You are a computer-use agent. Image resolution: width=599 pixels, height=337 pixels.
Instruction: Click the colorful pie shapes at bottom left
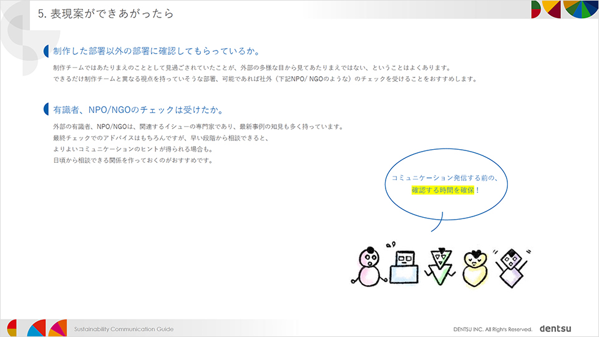click(37, 327)
